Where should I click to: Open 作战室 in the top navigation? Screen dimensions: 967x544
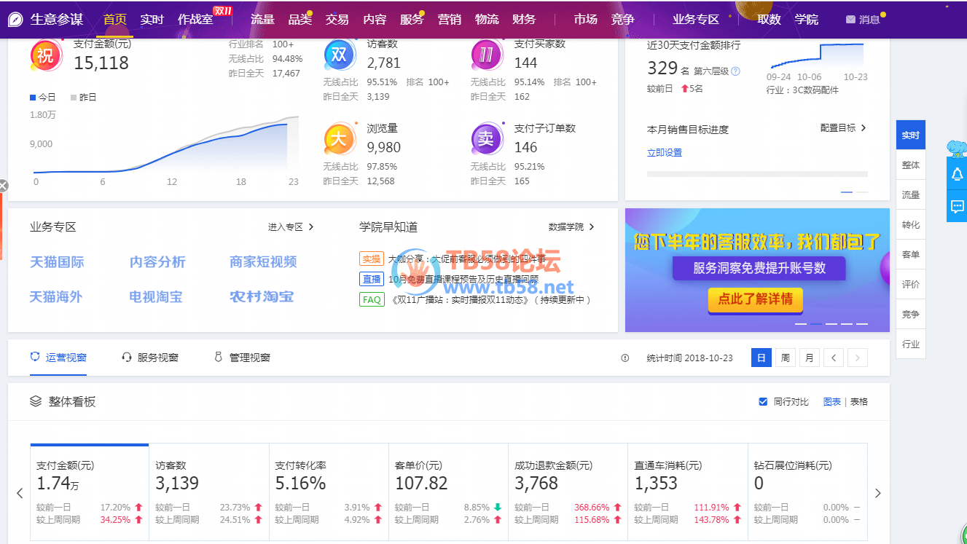coord(195,20)
